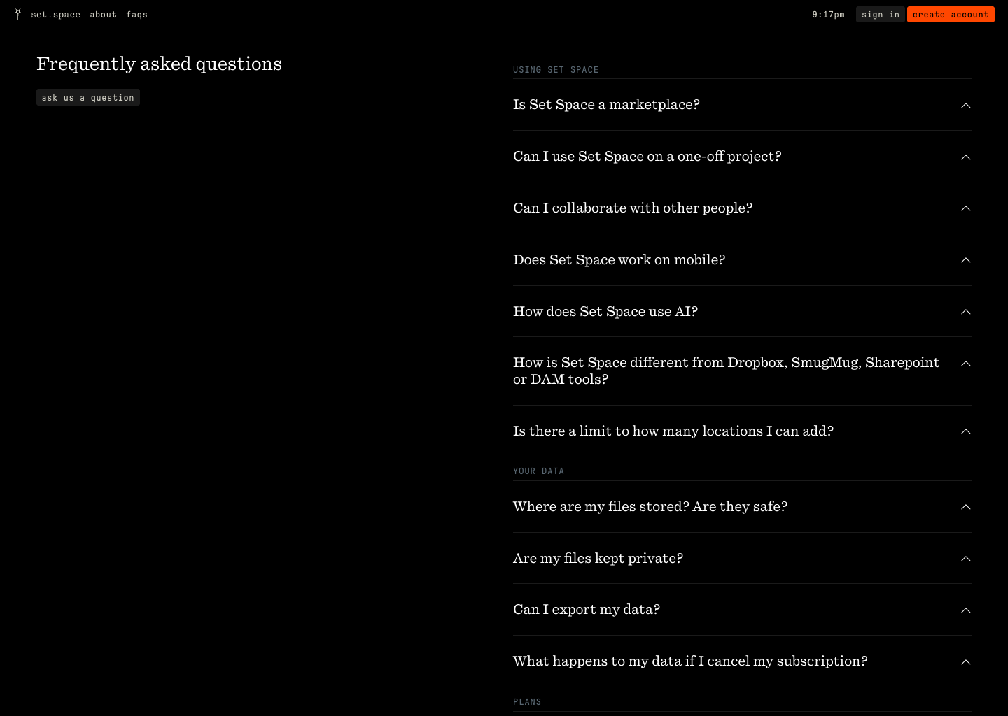Open the faqs navigation link
Image resolution: width=1008 pixels, height=716 pixels.
pos(136,15)
